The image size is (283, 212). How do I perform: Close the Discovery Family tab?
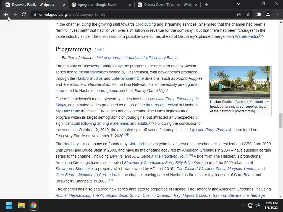coord(64,5)
